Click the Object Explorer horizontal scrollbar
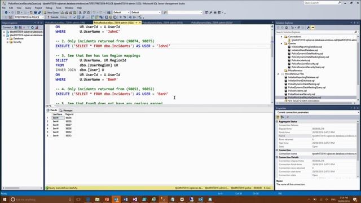This screenshot has height=203, width=361. tap(23, 188)
